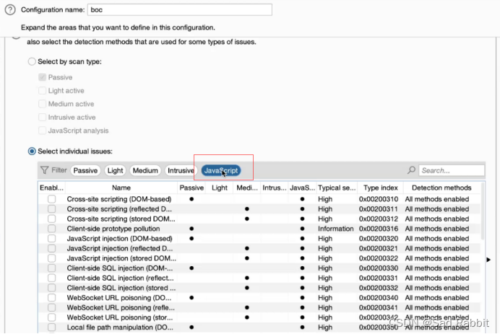This screenshot has width=500, height=334.
Task: Enable JavaScript injection (stored DOM... checkbox
Action: tap(51, 258)
